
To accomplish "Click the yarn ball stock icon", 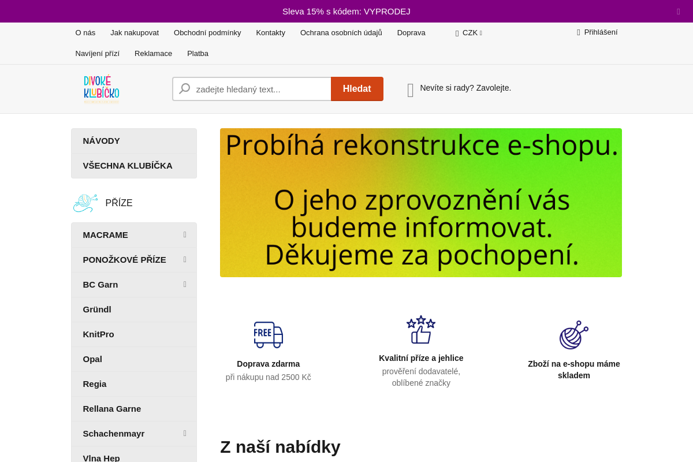I will click(573, 335).
